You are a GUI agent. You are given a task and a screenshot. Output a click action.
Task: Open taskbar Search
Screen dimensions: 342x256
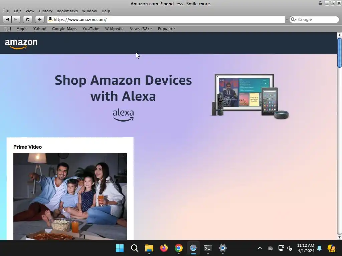pyautogui.click(x=134, y=248)
